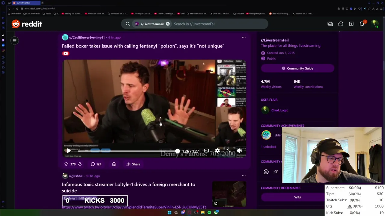Click the red YouTube flair badge

[66, 53]
